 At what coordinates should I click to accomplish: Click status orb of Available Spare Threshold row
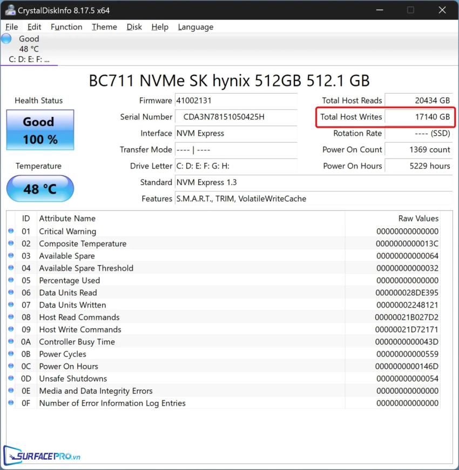point(11,268)
